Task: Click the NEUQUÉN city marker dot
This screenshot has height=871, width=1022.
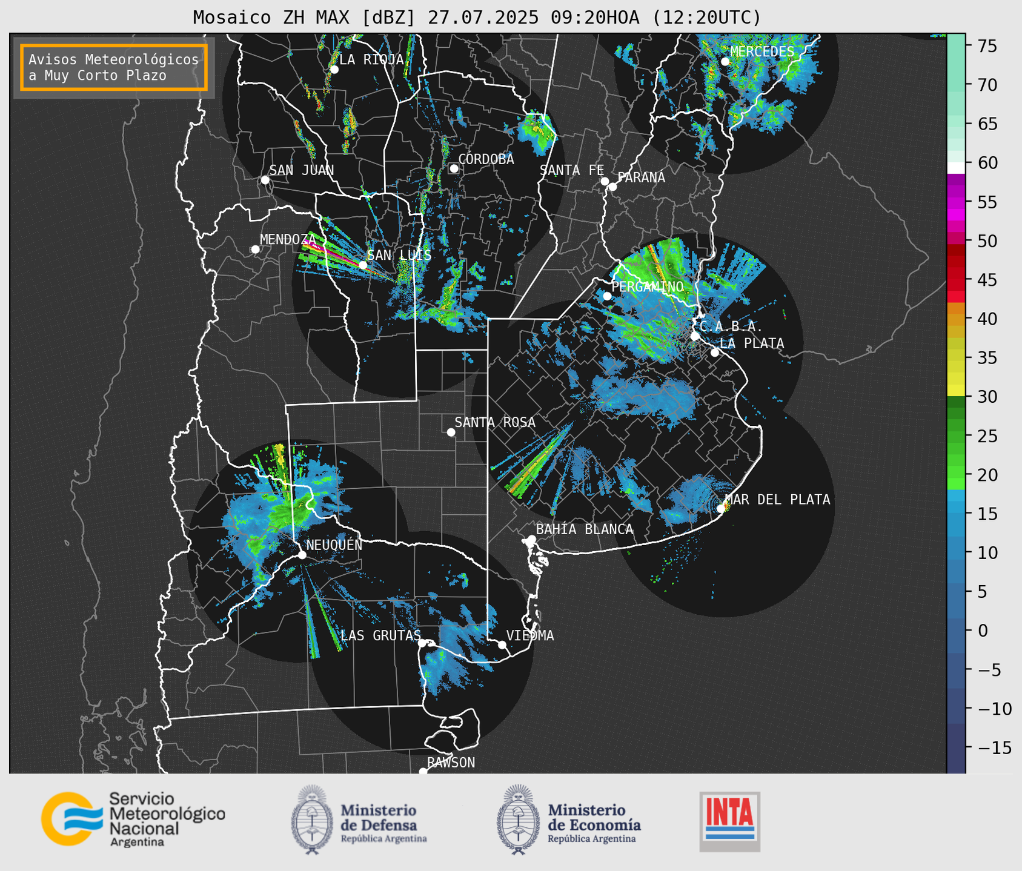Action: [x=302, y=555]
